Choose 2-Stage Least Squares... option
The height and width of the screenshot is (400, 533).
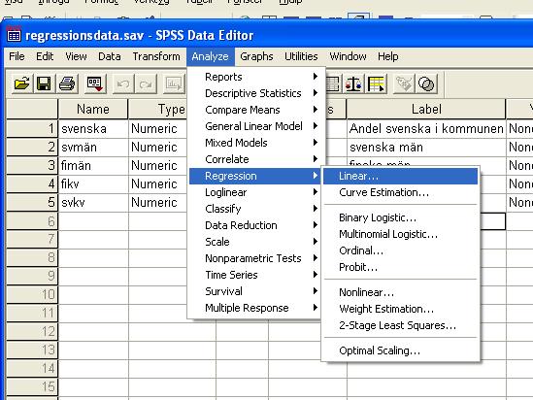coord(400,325)
